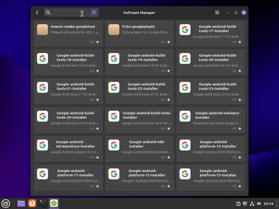Toggle search in package descriptions button
279x209 pixels.
pyautogui.click(x=94, y=13)
